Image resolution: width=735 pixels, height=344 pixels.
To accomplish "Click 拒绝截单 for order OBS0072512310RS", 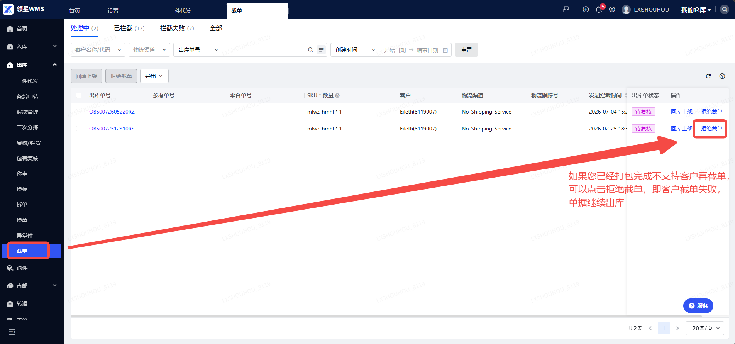I will click(711, 129).
